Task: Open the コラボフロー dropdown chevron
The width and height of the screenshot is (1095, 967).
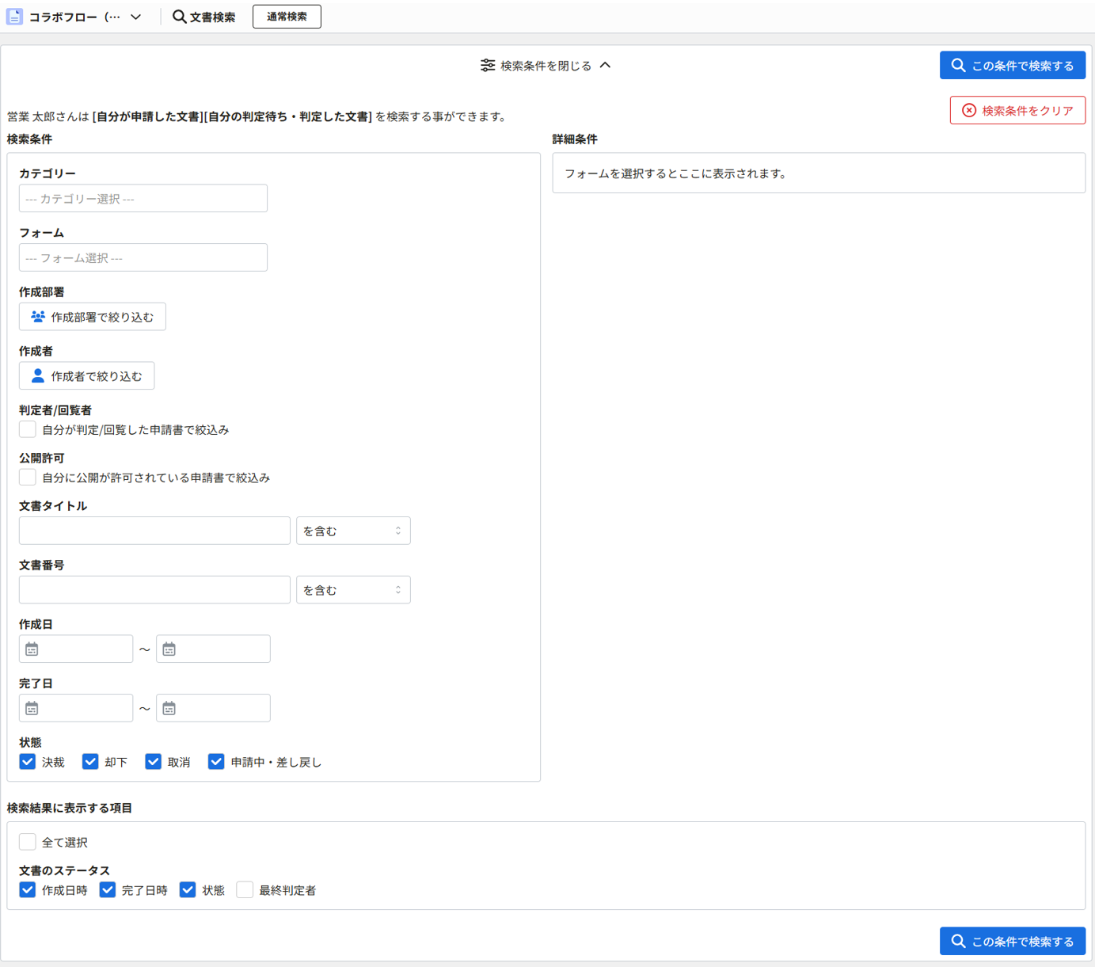Action: (136, 17)
